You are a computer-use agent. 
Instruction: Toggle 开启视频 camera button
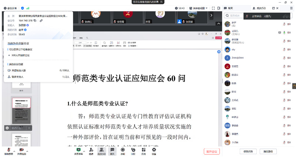click(21, 150)
